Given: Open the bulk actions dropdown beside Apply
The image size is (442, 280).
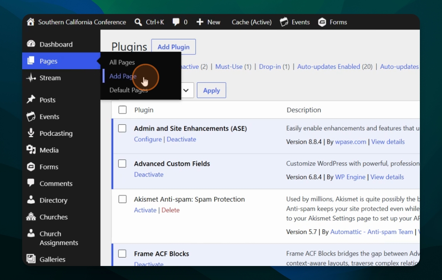Looking at the screenshot, I should point(186,90).
